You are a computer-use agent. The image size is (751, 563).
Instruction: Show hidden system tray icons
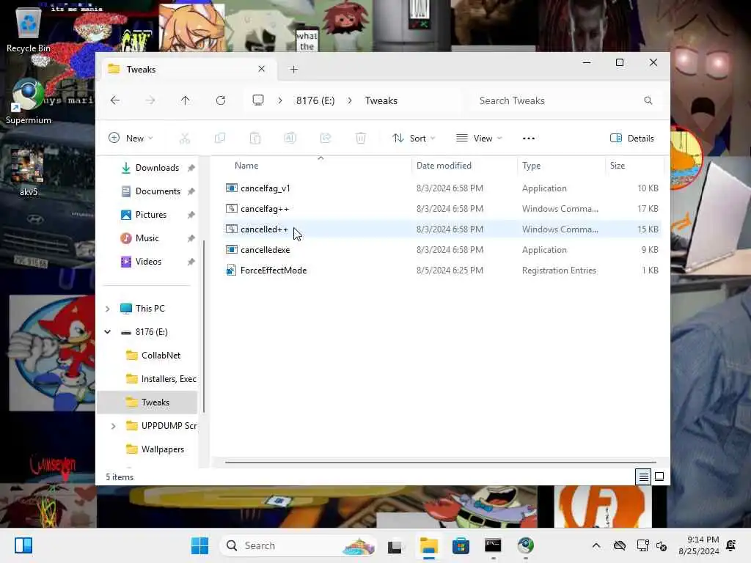tap(596, 545)
